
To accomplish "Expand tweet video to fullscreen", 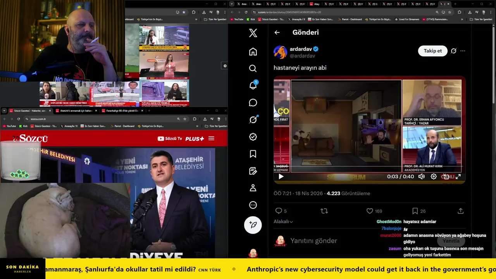I will pos(458,177).
